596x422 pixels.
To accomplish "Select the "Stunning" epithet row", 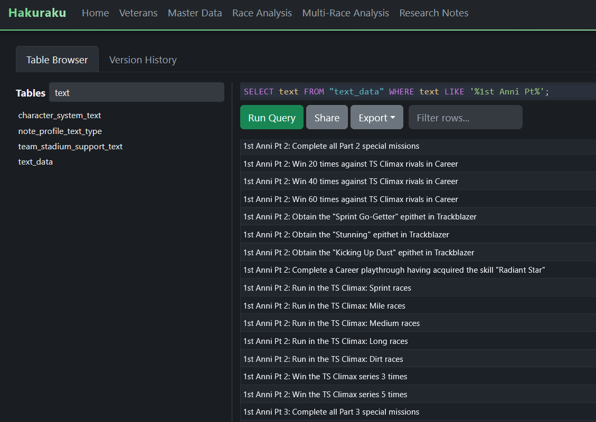I will point(418,234).
